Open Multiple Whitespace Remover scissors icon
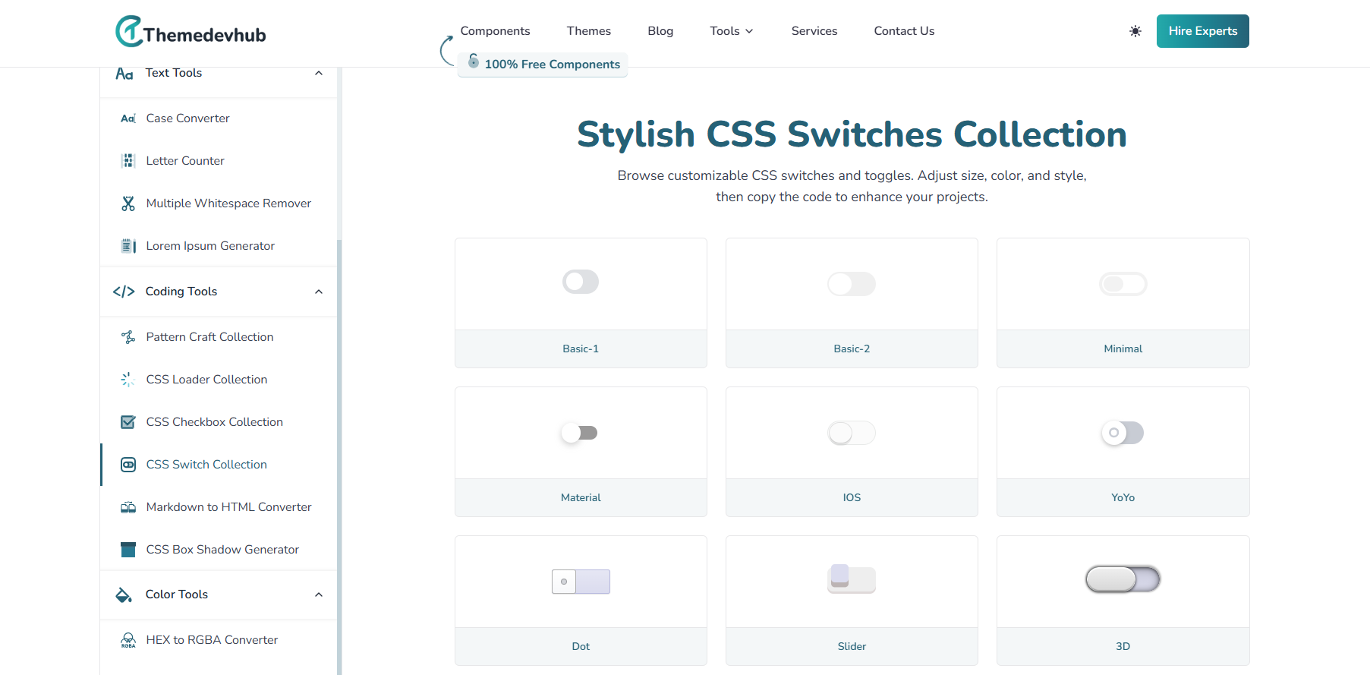The image size is (1370, 675). 128,203
